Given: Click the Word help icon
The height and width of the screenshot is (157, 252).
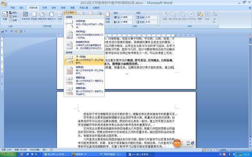Looking at the screenshot, I should [x=249, y=8].
